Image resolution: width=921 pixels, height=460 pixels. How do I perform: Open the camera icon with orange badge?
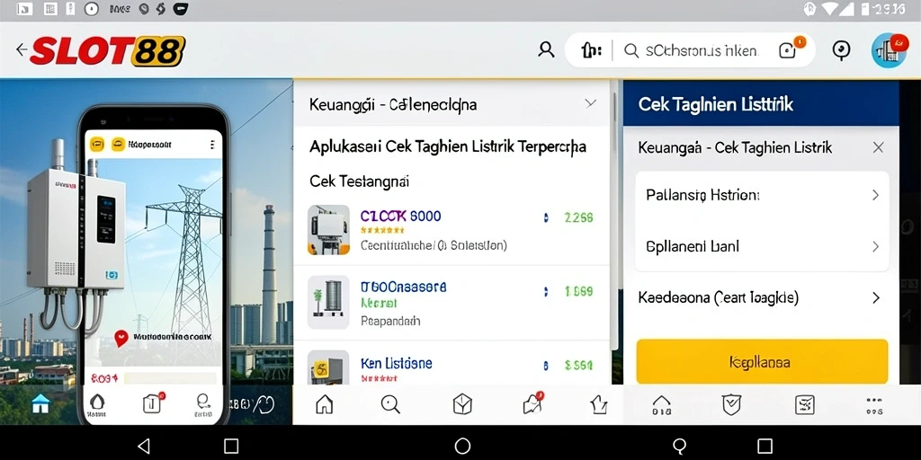pyautogui.click(x=790, y=49)
